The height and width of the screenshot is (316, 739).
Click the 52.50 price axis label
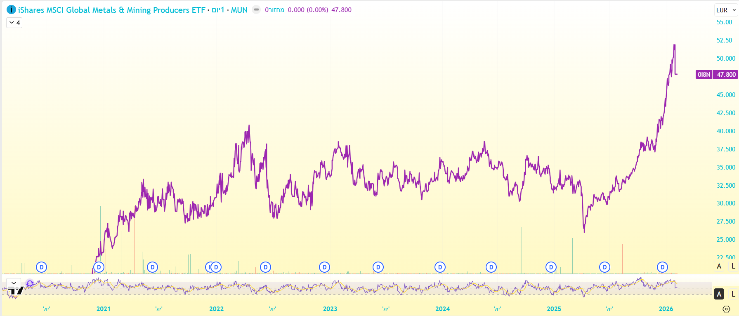(x=724, y=40)
